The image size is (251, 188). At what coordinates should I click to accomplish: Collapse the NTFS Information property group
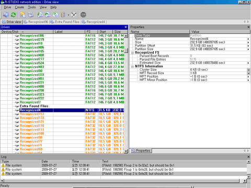click(x=132, y=66)
